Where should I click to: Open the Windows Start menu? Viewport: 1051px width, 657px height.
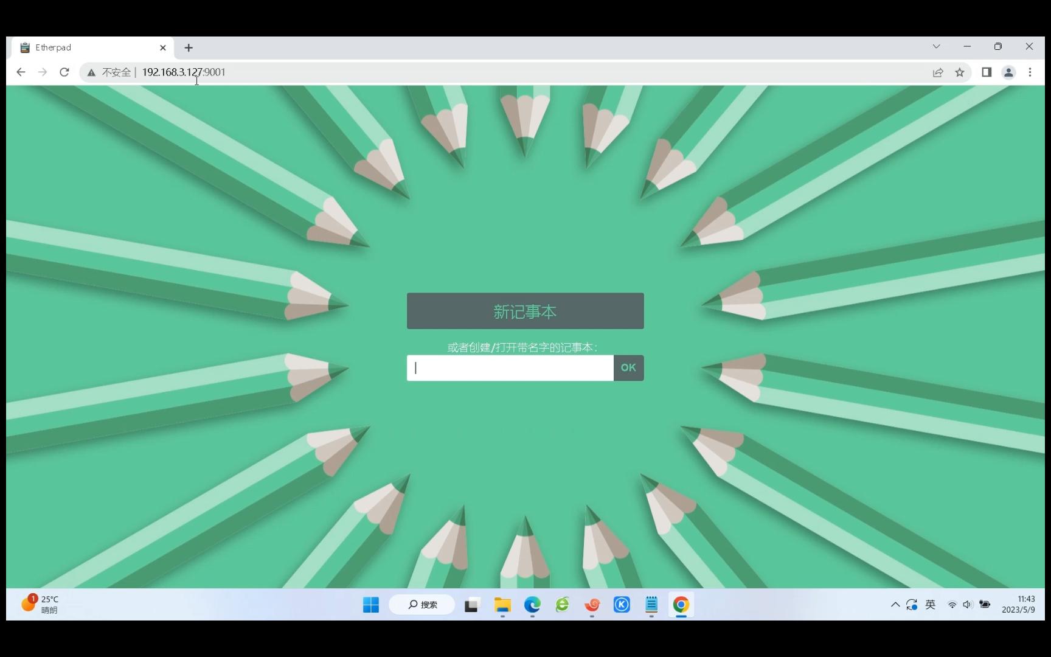371,605
